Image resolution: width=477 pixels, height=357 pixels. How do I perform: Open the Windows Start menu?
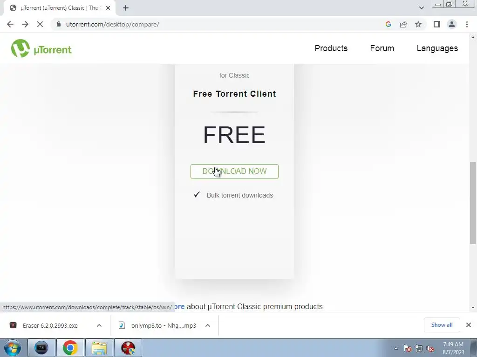(12, 348)
